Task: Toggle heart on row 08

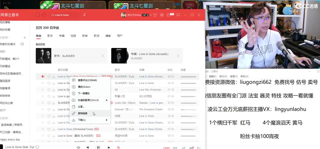Action: [x=49, y=123]
